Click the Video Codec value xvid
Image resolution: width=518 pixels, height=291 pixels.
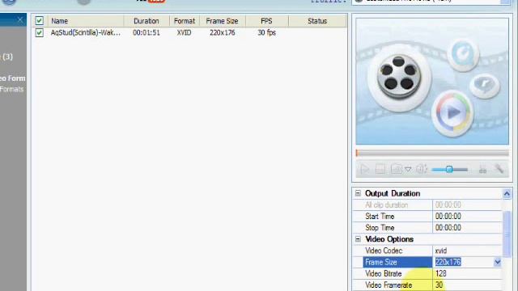[441, 251]
